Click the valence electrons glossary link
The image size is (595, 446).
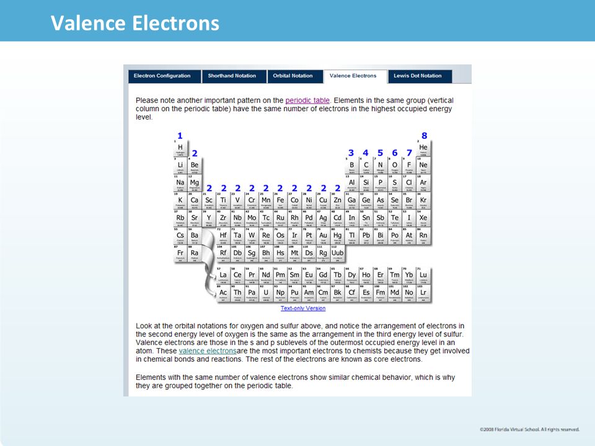208,351
